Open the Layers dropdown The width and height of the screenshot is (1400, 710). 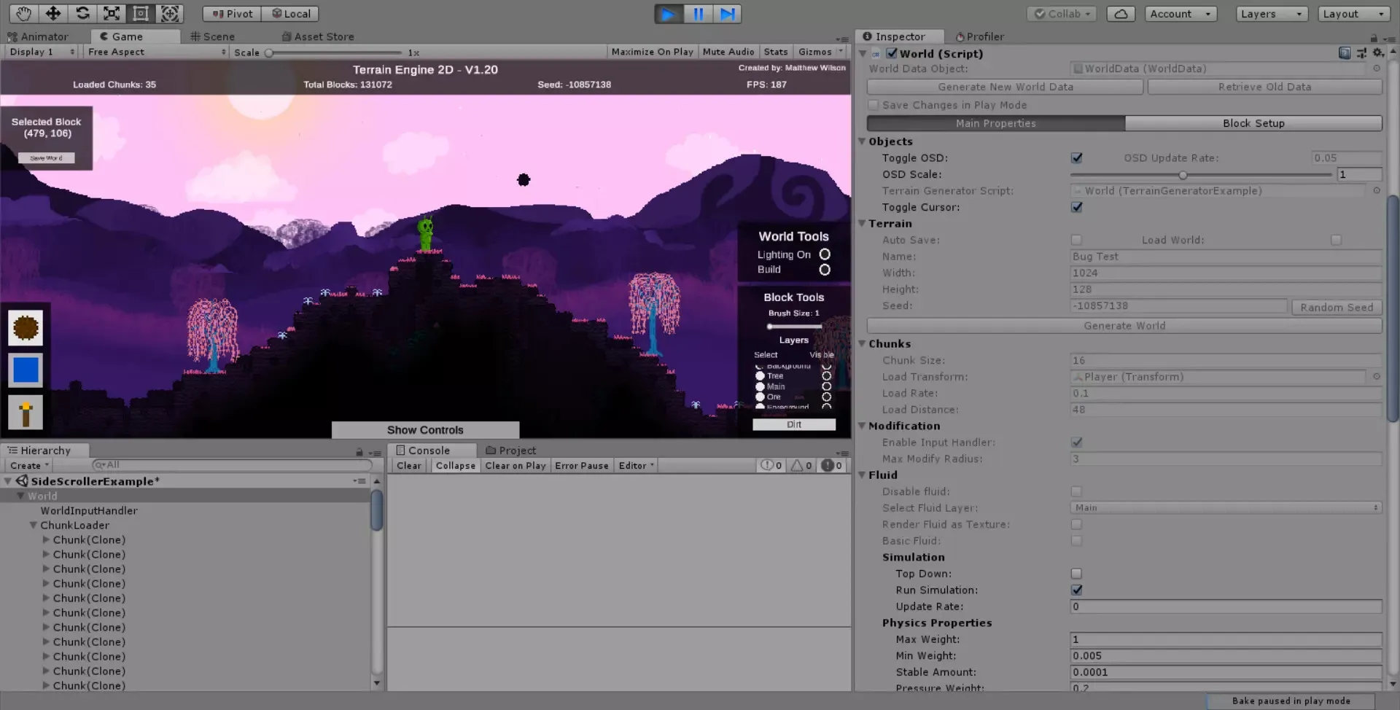tap(1271, 14)
